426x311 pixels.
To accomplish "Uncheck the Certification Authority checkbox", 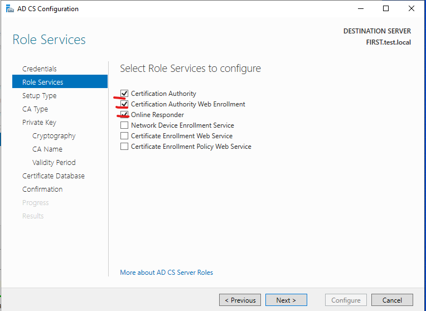I will 124,94.
